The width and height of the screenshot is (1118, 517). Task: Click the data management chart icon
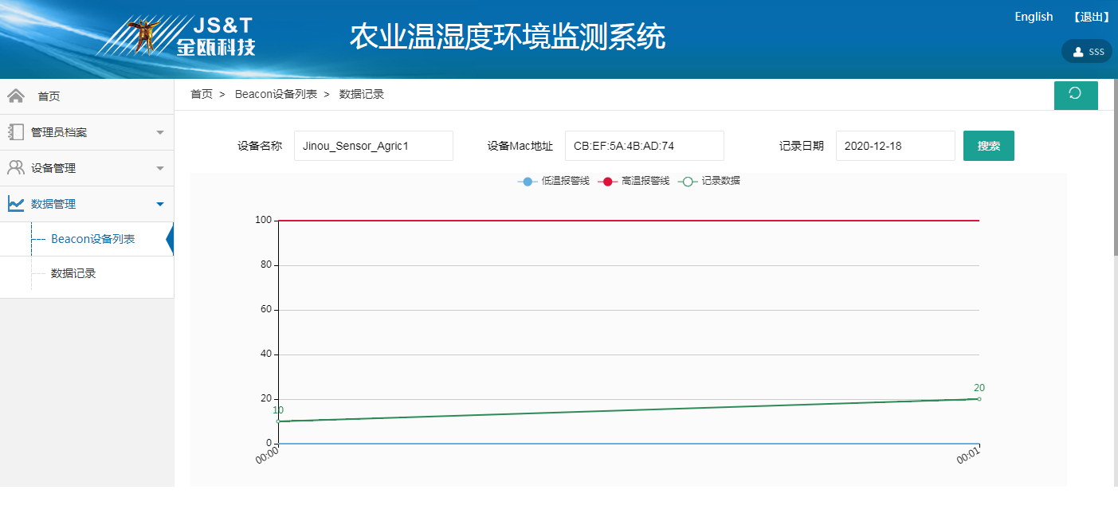[15, 204]
